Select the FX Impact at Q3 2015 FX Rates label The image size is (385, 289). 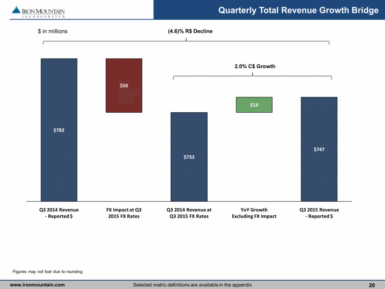click(124, 213)
